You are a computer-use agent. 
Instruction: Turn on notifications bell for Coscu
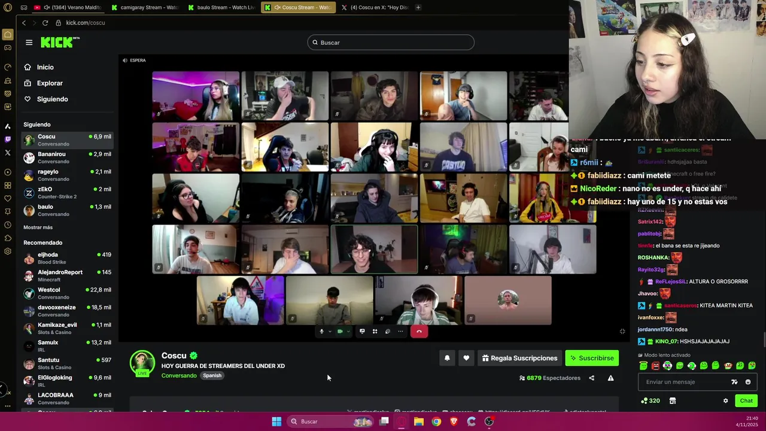click(x=446, y=358)
